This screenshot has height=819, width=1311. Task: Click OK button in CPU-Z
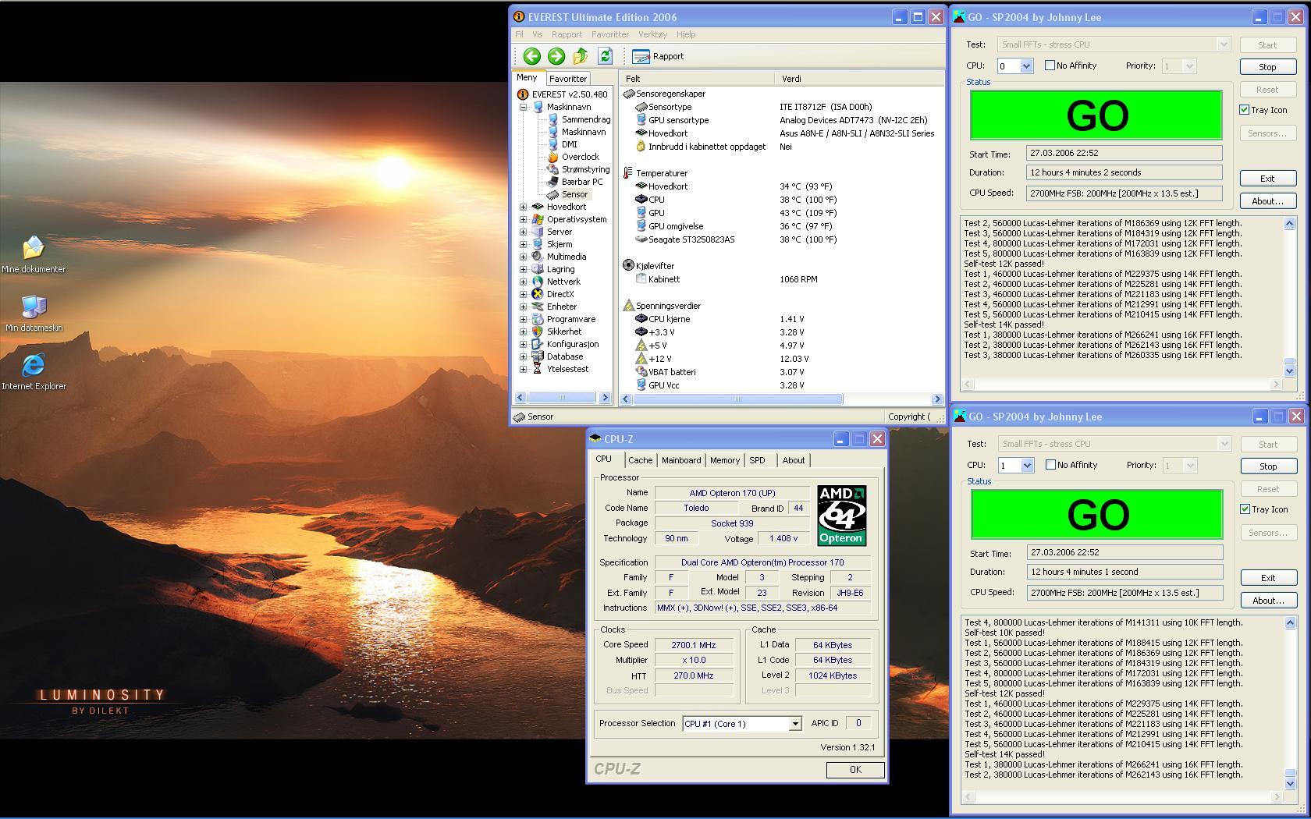click(x=855, y=770)
